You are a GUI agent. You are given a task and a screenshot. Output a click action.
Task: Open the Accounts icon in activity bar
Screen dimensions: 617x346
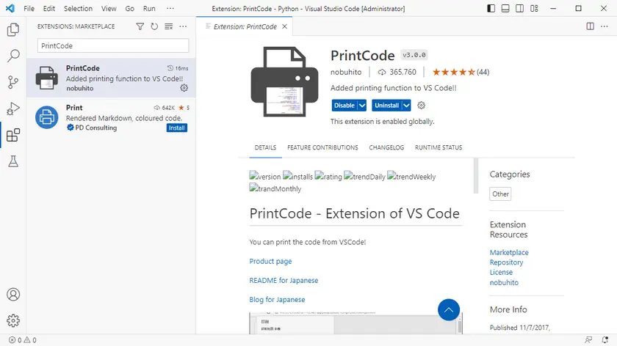pyautogui.click(x=13, y=295)
